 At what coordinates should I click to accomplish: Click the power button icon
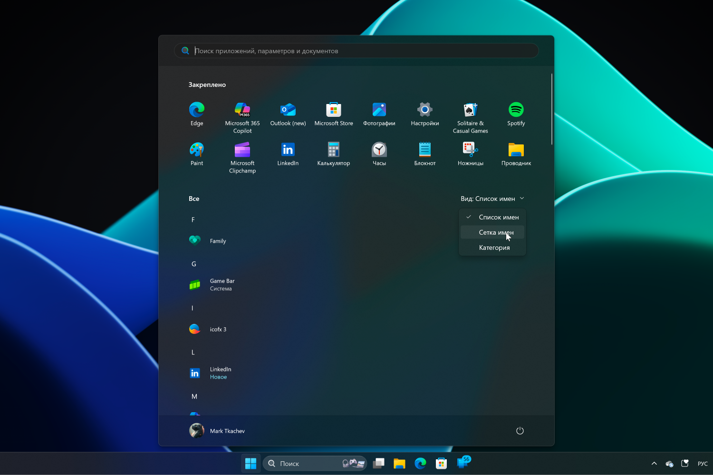[x=520, y=431]
